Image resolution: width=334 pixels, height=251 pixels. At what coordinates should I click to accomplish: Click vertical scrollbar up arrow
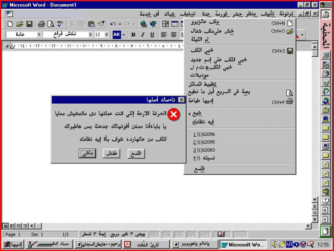pos(315,46)
